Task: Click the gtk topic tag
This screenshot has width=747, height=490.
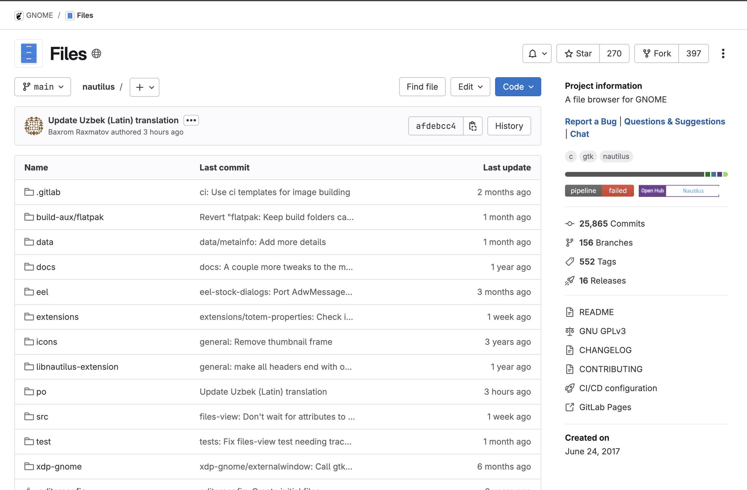Action: pyautogui.click(x=588, y=156)
